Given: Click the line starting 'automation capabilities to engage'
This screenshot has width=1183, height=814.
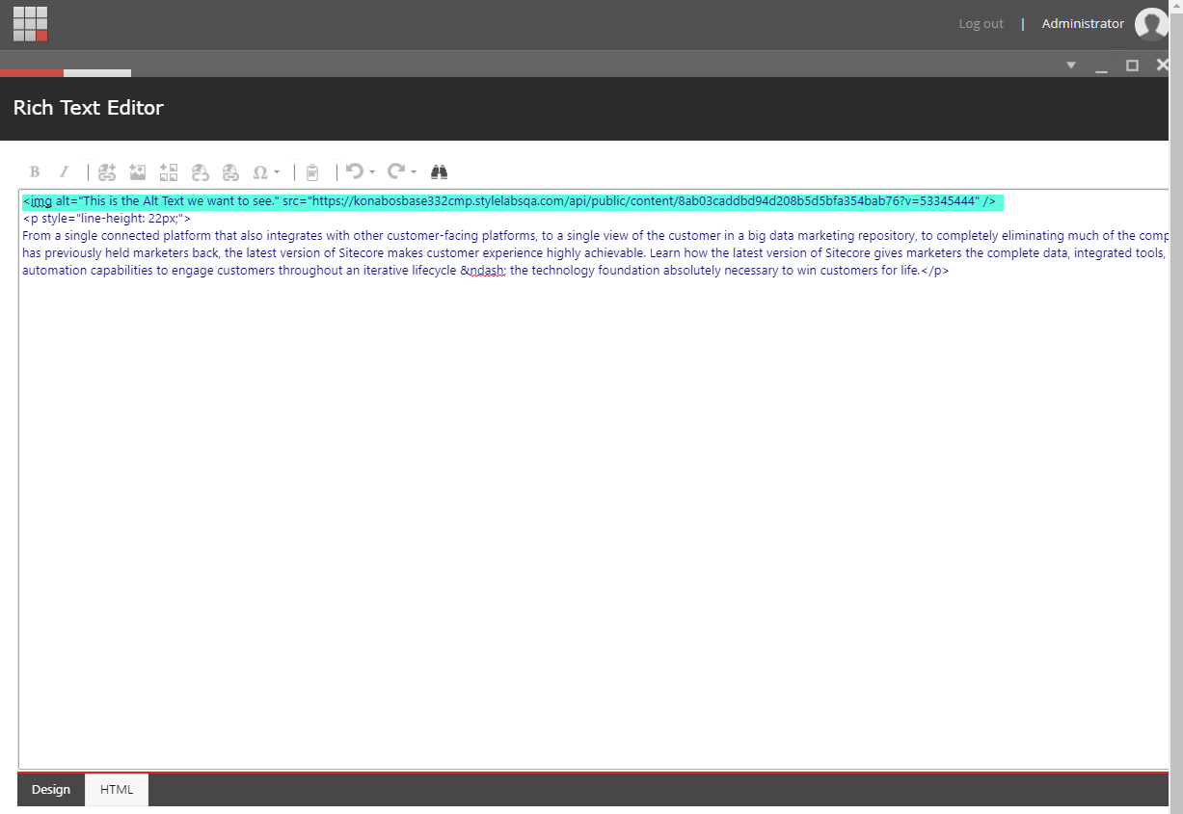Looking at the screenshot, I should [x=486, y=271].
